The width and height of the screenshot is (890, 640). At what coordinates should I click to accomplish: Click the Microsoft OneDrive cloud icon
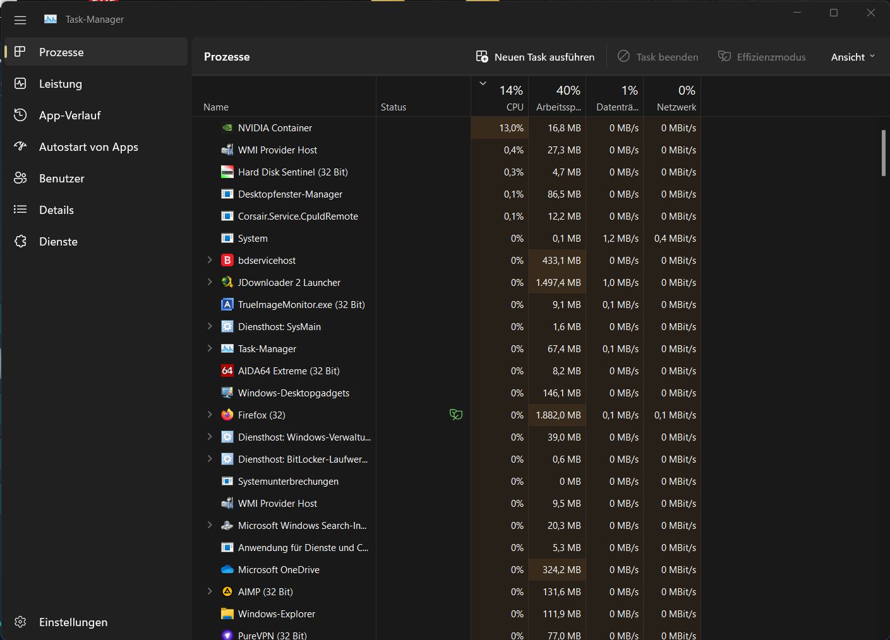227,569
